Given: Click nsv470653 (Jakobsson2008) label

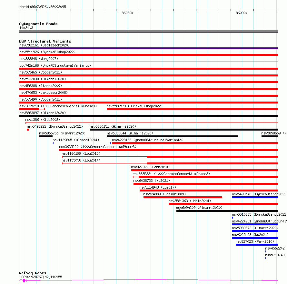Looking at the screenshot, I should tap(44, 93).
